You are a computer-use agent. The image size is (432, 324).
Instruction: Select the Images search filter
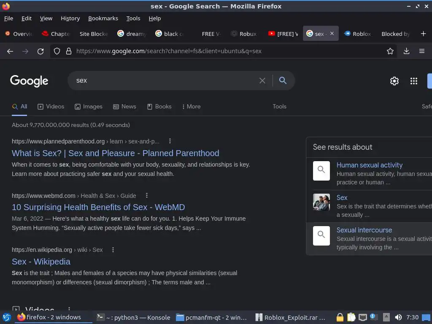point(89,107)
